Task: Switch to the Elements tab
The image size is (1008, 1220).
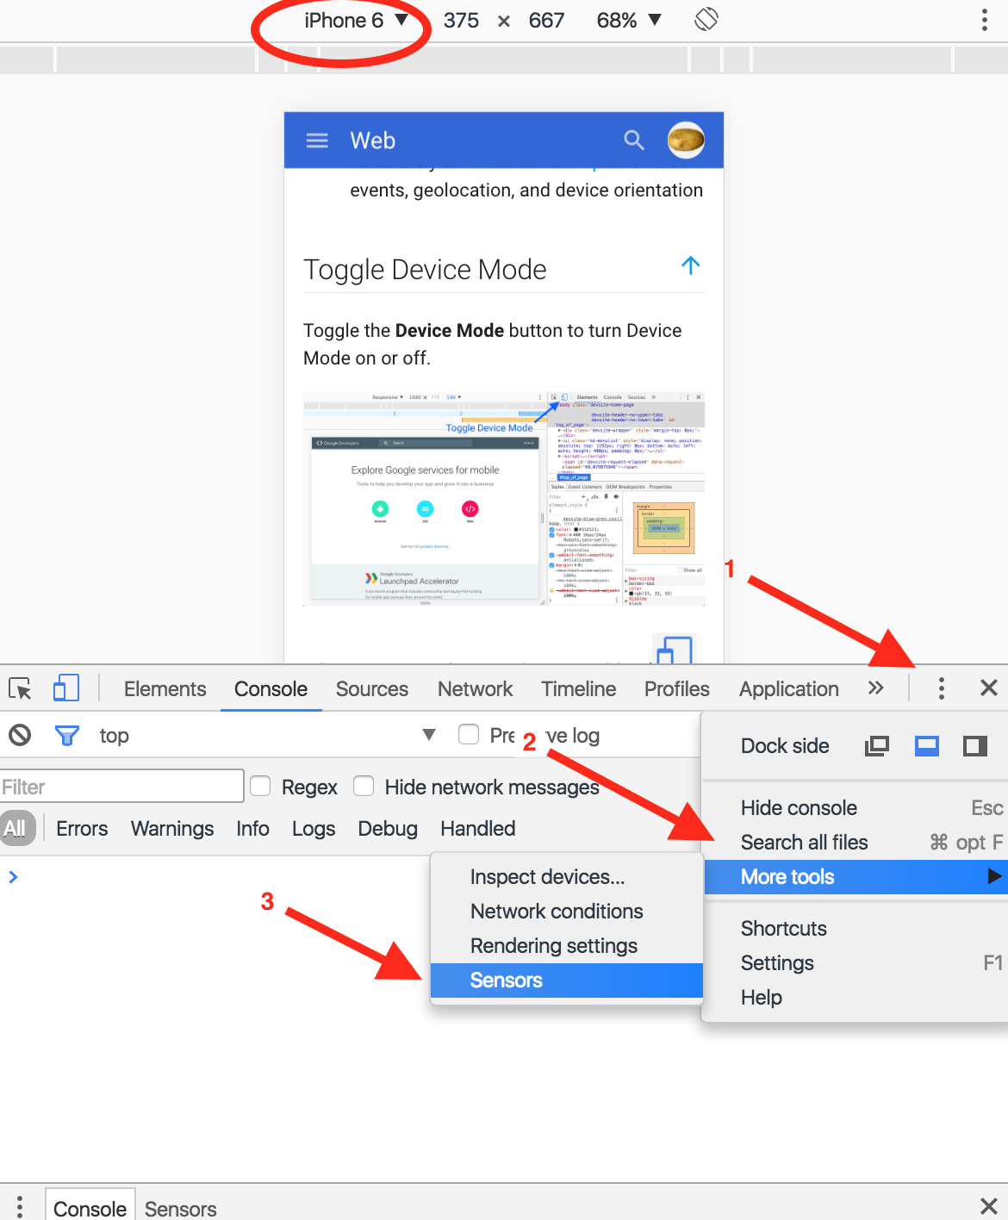Action: point(165,689)
